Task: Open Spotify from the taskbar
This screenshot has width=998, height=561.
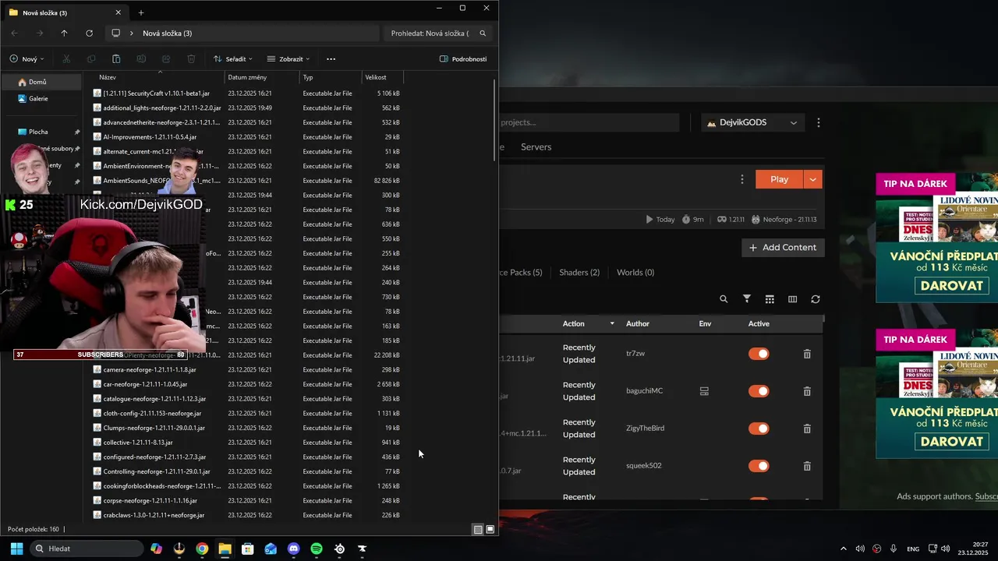Action: 317,549
